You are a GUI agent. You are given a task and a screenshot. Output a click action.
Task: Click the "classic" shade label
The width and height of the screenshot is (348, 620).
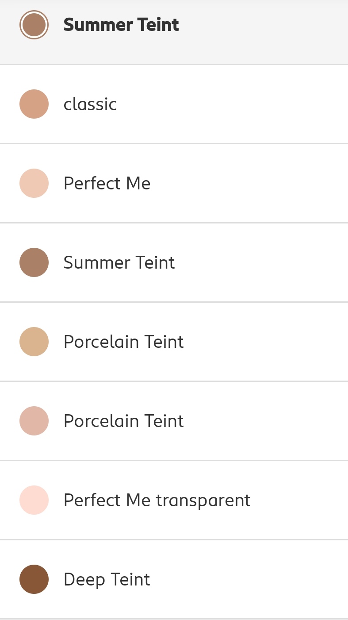[x=90, y=104]
